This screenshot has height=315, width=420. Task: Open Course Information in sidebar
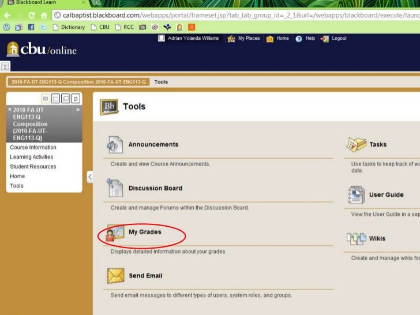pos(33,147)
